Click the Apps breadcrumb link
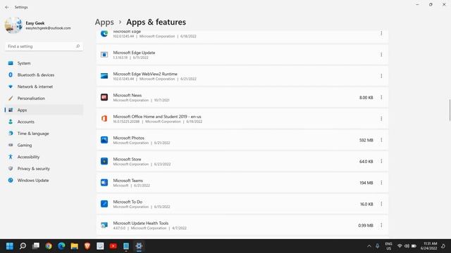451x253 pixels. (104, 22)
